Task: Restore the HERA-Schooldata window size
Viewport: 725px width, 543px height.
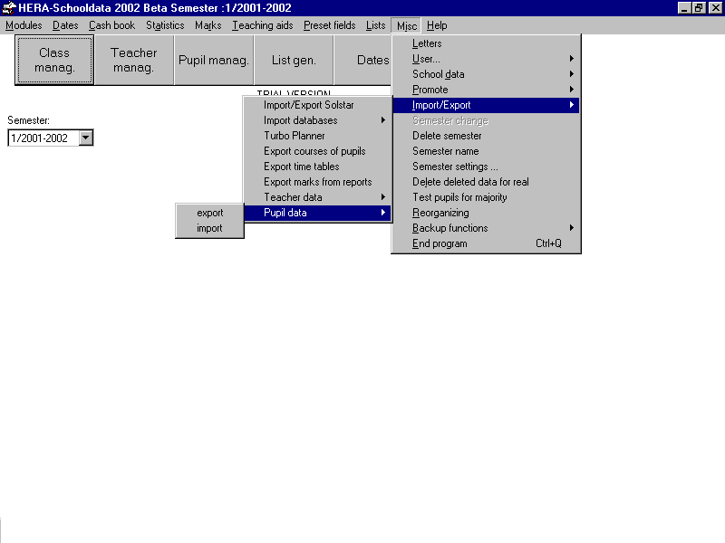Action: (x=699, y=8)
